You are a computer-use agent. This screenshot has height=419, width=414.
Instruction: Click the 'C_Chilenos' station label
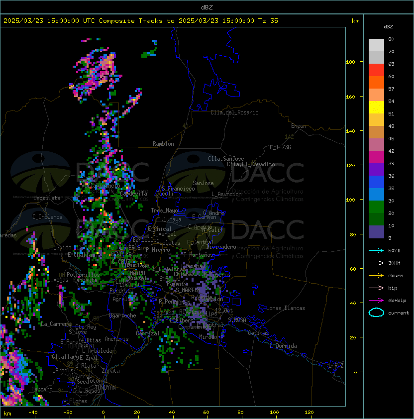pos(47,217)
